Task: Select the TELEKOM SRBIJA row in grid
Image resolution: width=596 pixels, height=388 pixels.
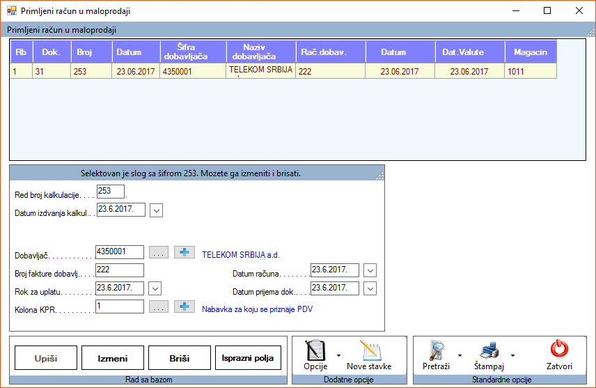Action: (x=260, y=71)
